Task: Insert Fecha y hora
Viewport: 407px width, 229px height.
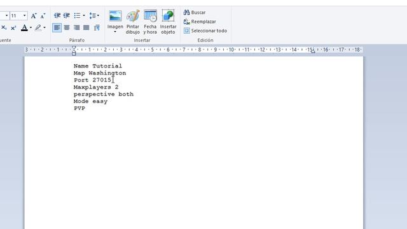Action: pyautogui.click(x=150, y=22)
